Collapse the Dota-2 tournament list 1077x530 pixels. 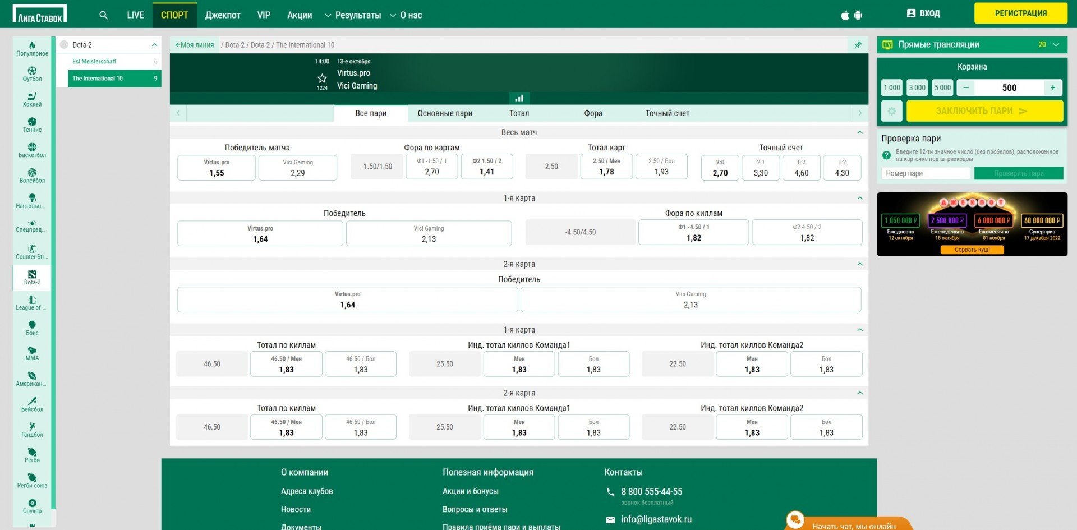click(154, 45)
